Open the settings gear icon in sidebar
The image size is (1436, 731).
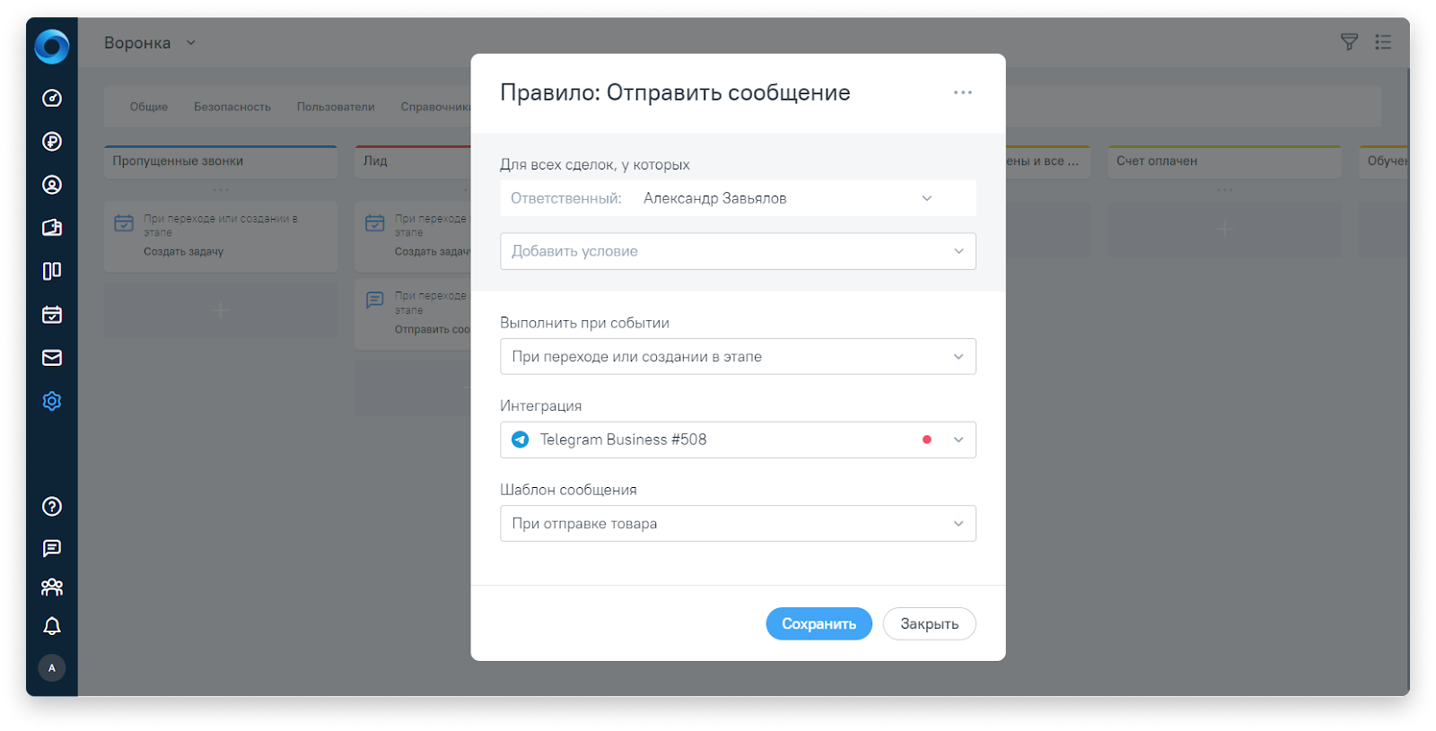[x=52, y=401]
